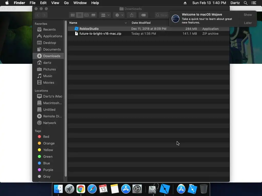The image size is (262, 196).
Task: Open the dartz home folder
Action: (x=48, y=63)
